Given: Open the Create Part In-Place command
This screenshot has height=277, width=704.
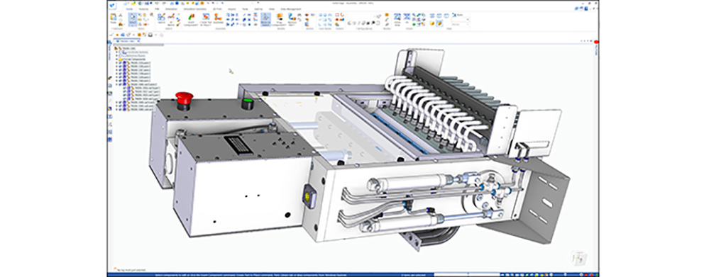Looking at the screenshot, I should 206,18.
